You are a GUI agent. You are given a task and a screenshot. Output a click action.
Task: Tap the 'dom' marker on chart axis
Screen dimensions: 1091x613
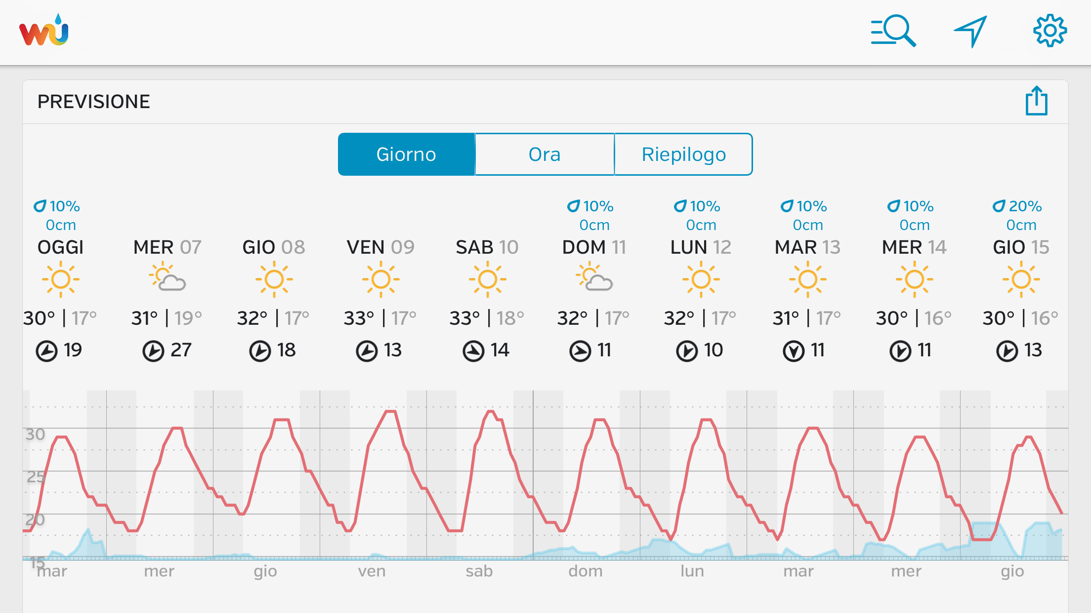[x=586, y=571]
